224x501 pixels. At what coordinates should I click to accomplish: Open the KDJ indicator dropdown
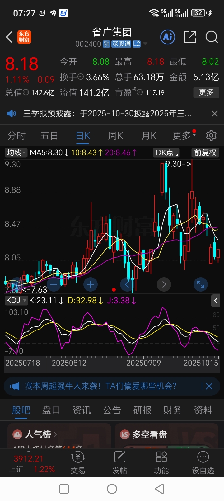point(16,300)
